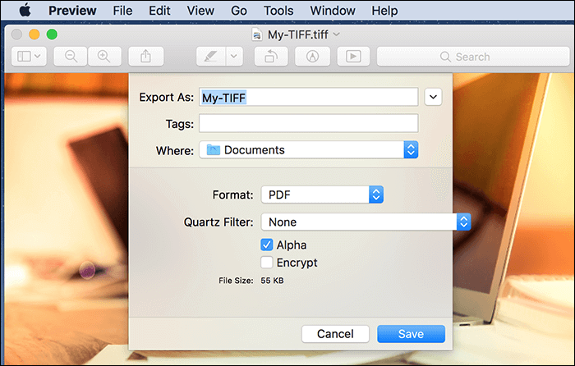The height and width of the screenshot is (366, 575).
Task: Click the Save button
Action: [411, 334]
